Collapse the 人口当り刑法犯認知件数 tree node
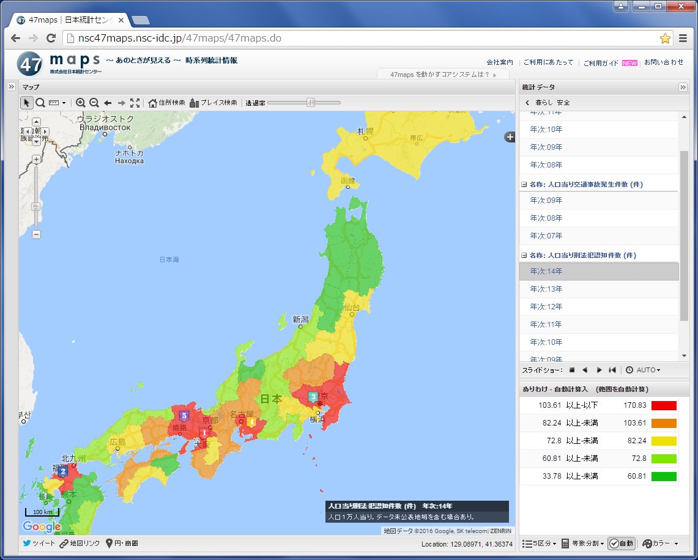Viewport: 698px width, 560px height. [524, 255]
